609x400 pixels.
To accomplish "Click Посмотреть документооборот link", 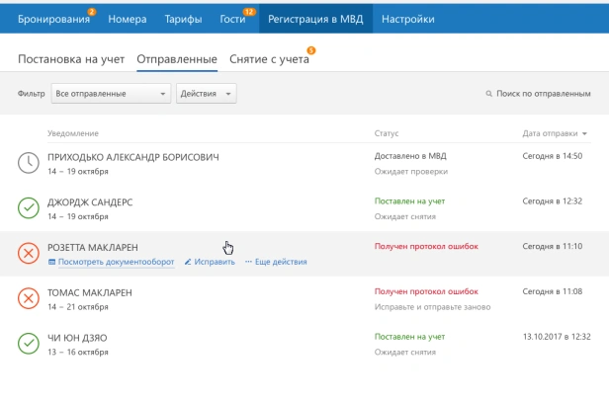I will 116,262.
